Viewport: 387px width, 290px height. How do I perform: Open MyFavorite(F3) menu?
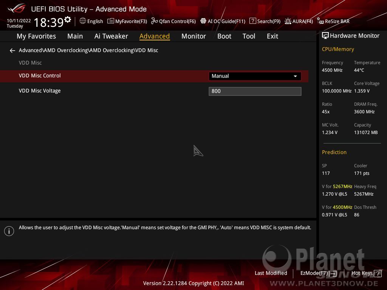point(127,21)
